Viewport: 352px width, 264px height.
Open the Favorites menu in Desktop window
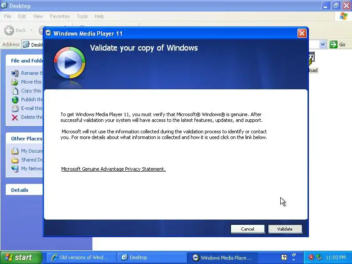point(60,16)
